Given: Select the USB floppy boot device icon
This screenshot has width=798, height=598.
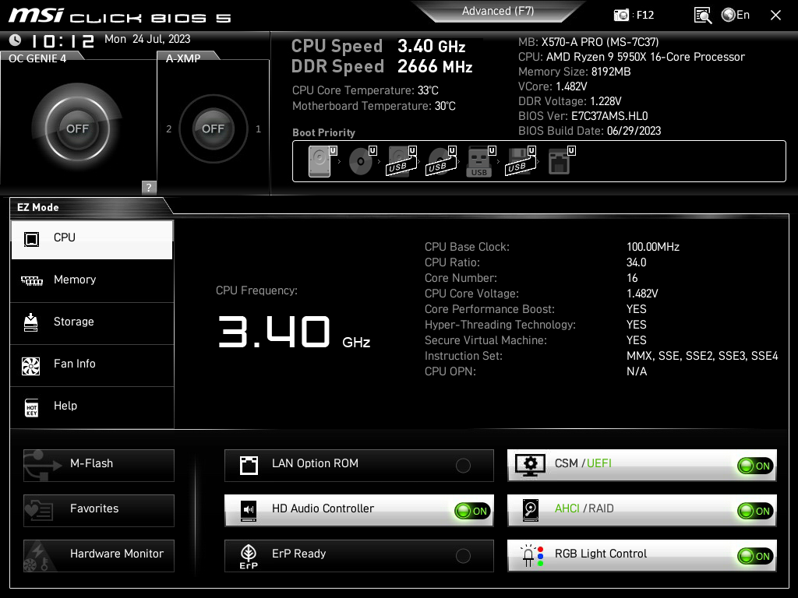Looking at the screenshot, I should click(521, 161).
